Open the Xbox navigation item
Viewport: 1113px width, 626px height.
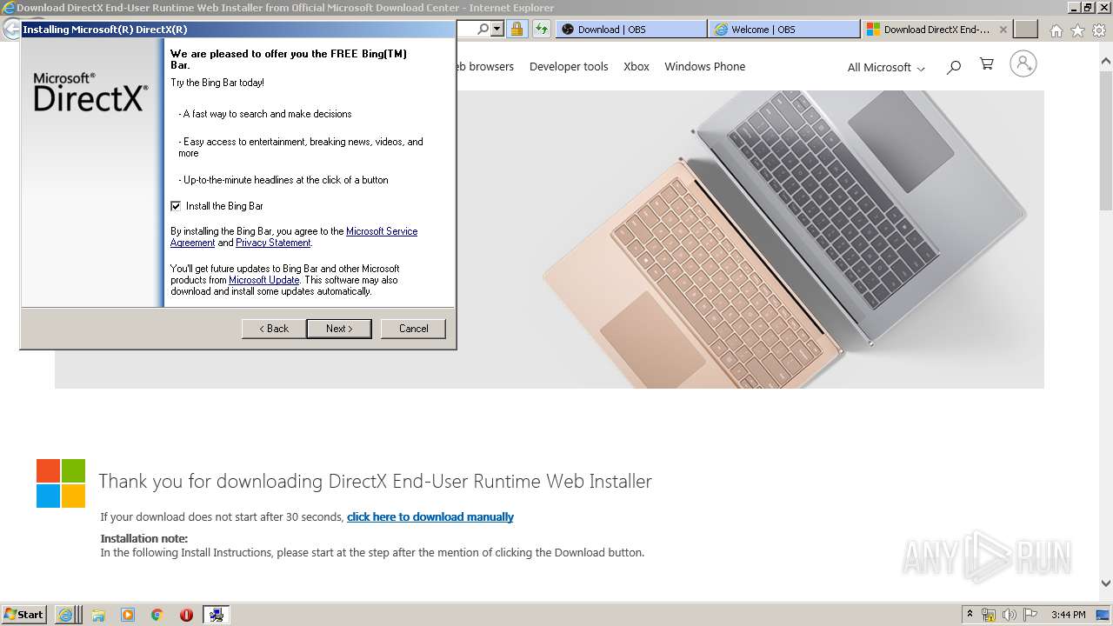(x=636, y=66)
